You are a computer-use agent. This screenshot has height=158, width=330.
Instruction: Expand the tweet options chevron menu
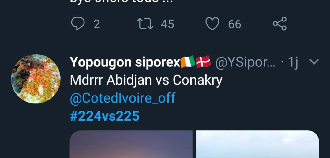tap(314, 62)
